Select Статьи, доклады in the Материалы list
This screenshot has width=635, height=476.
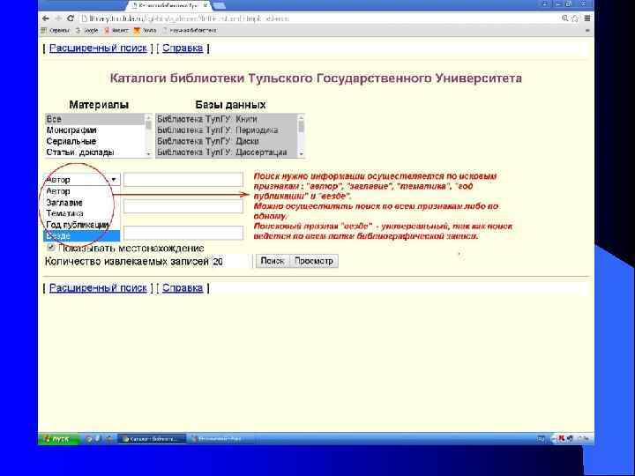94,152
